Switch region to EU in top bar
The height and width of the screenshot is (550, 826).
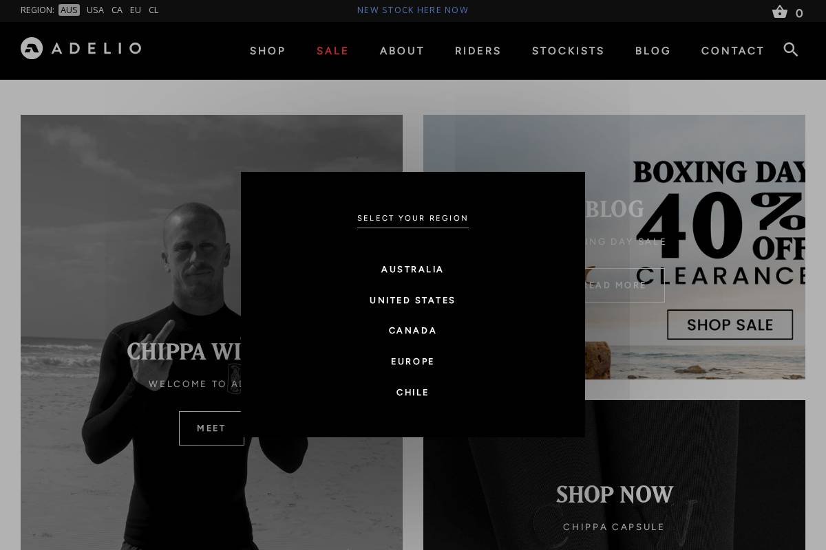[x=136, y=10]
